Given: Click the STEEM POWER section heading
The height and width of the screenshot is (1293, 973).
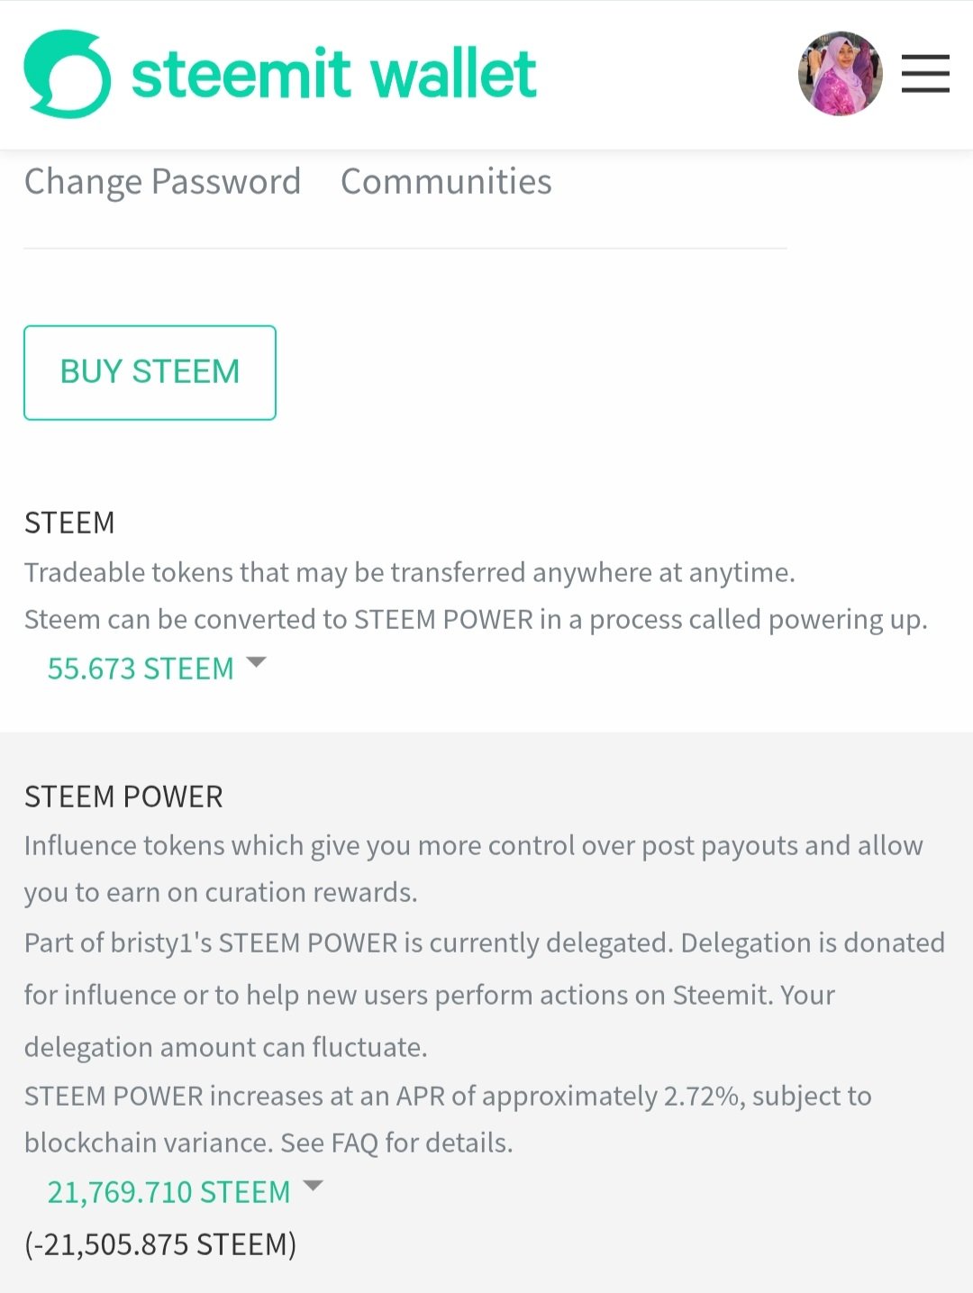Looking at the screenshot, I should pyautogui.click(x=123, y=797).
